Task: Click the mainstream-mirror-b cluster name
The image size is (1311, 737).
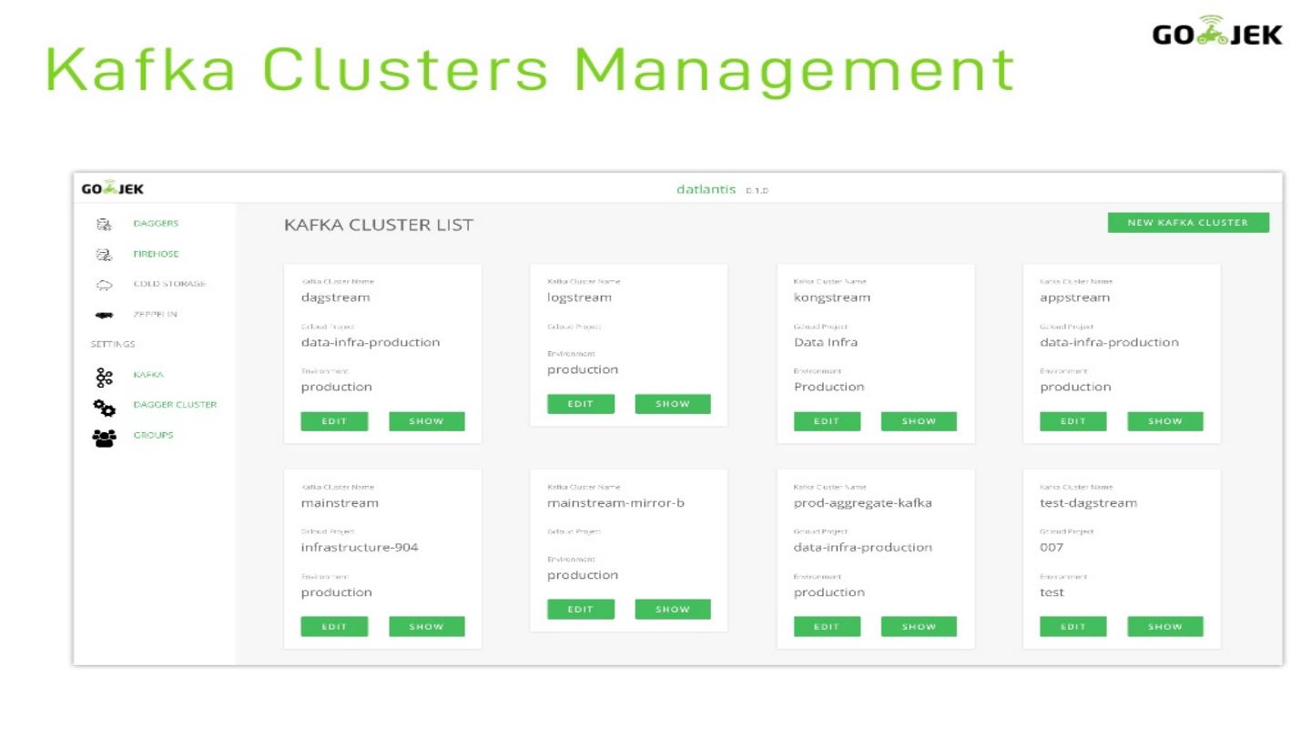Action: 615,503
